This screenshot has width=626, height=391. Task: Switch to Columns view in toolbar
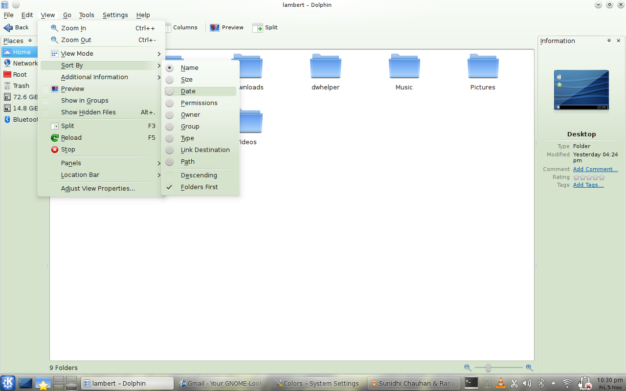coord(182,27)
